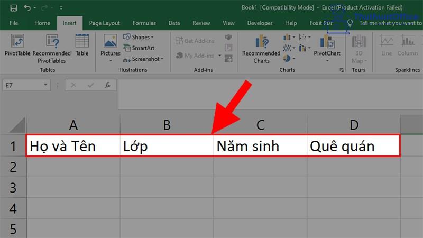Open the Formulas tab
The width and height of the screenshot is (423, 238).
coord(144,23)
